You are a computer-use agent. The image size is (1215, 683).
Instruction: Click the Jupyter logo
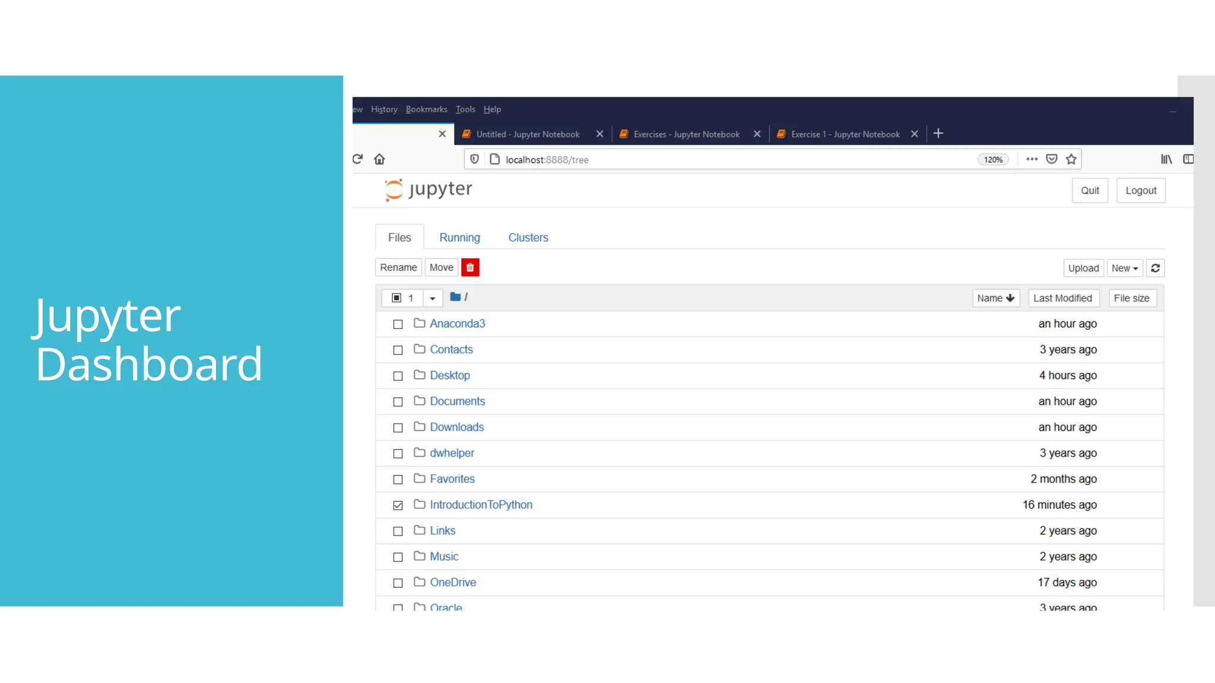click(x=428, y=190)
